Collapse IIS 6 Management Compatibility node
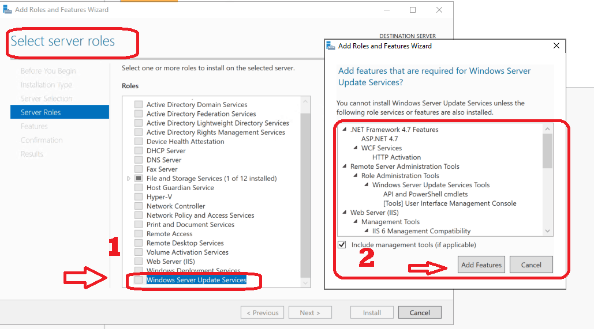 [367, 231]
